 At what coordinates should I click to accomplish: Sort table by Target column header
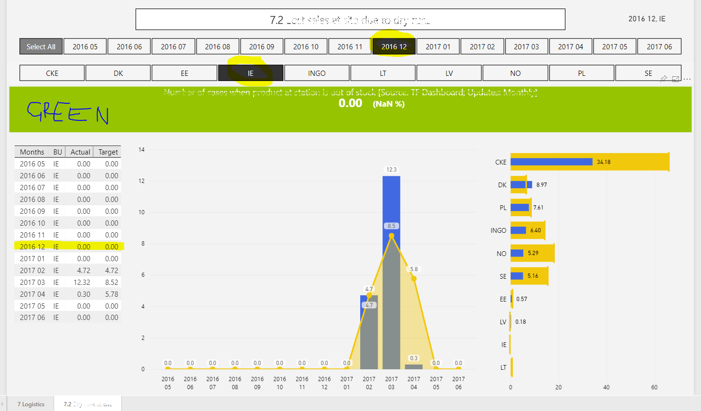click(x=108, y=152)
